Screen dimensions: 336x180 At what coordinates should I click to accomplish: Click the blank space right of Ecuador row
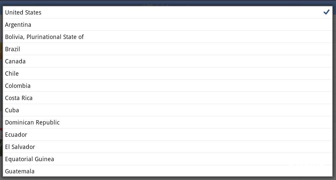pyautogui.click(x=198, y=135)
